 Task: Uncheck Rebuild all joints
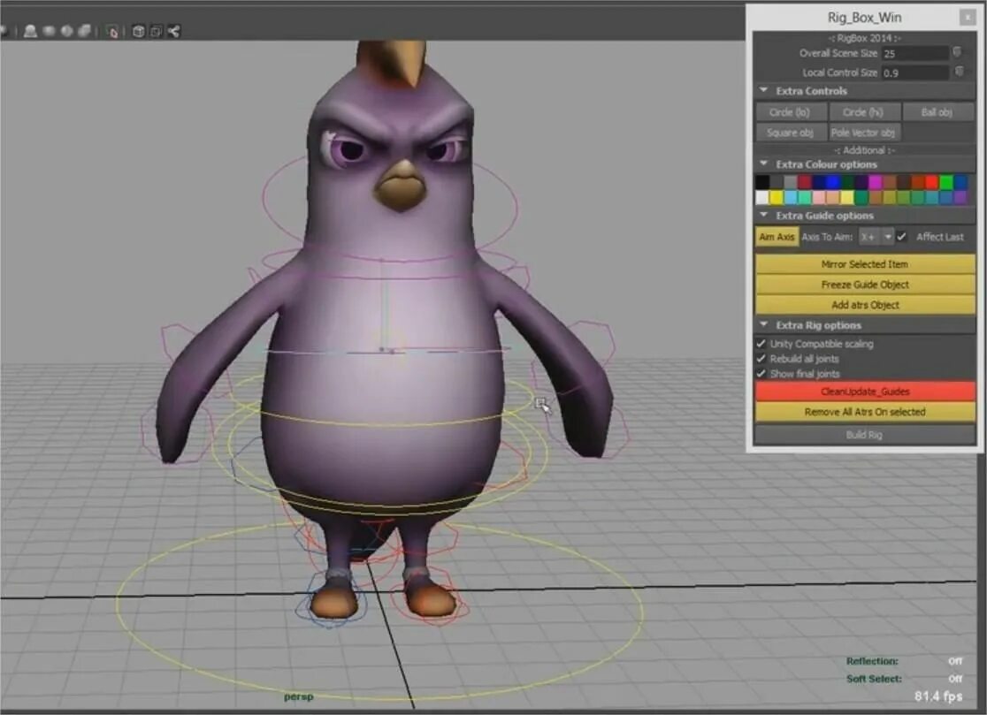761,359
